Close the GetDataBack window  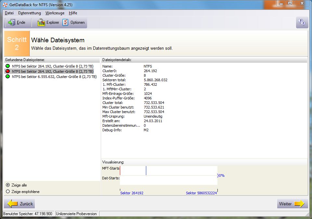pos(302,3)
